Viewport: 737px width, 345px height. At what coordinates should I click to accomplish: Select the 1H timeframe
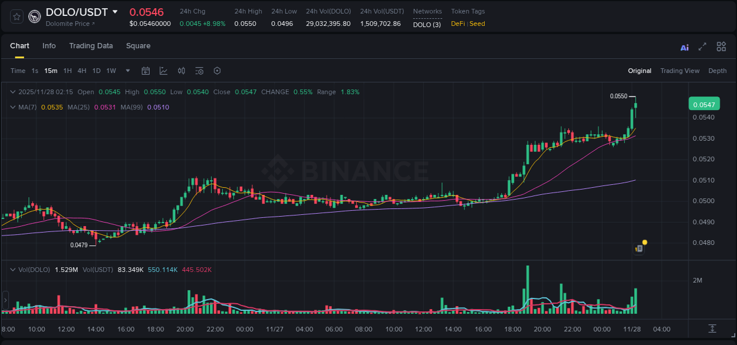click(67, 70)
